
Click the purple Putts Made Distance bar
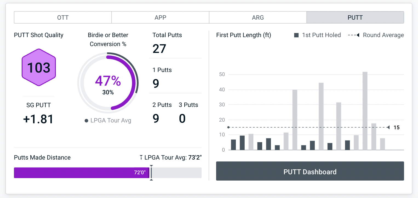81,173
